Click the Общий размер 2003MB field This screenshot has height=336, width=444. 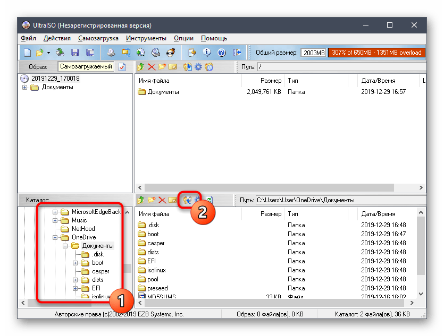tap(313, 53)
